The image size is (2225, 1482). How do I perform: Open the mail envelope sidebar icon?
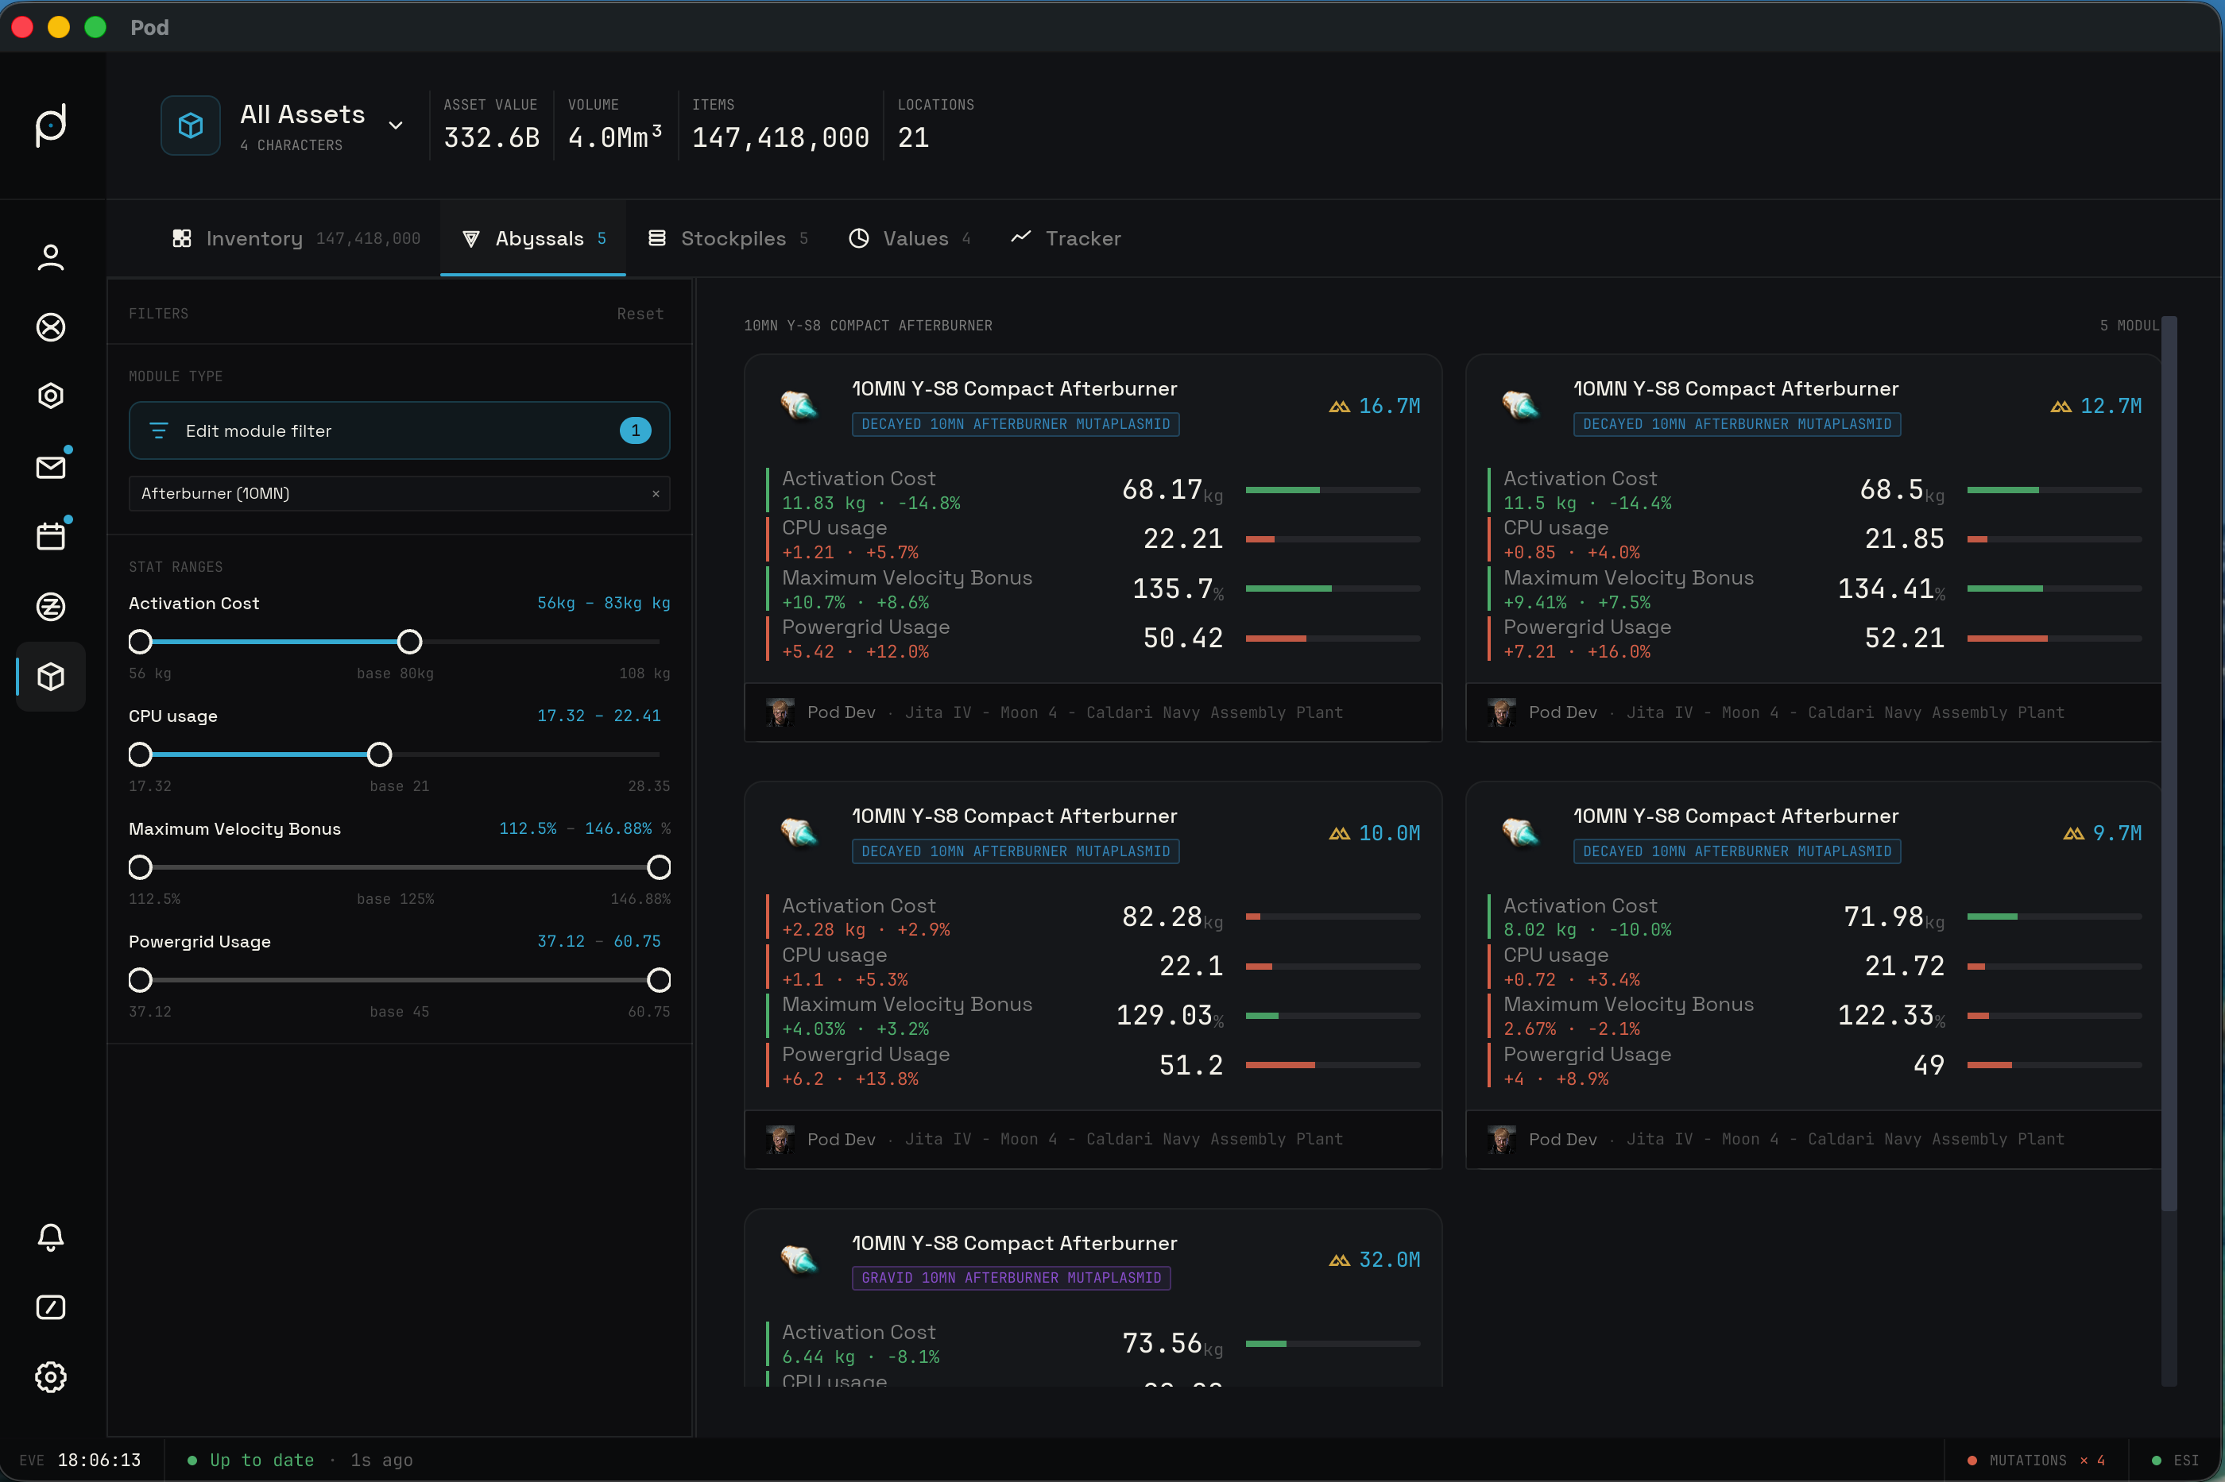click(51, 467)
